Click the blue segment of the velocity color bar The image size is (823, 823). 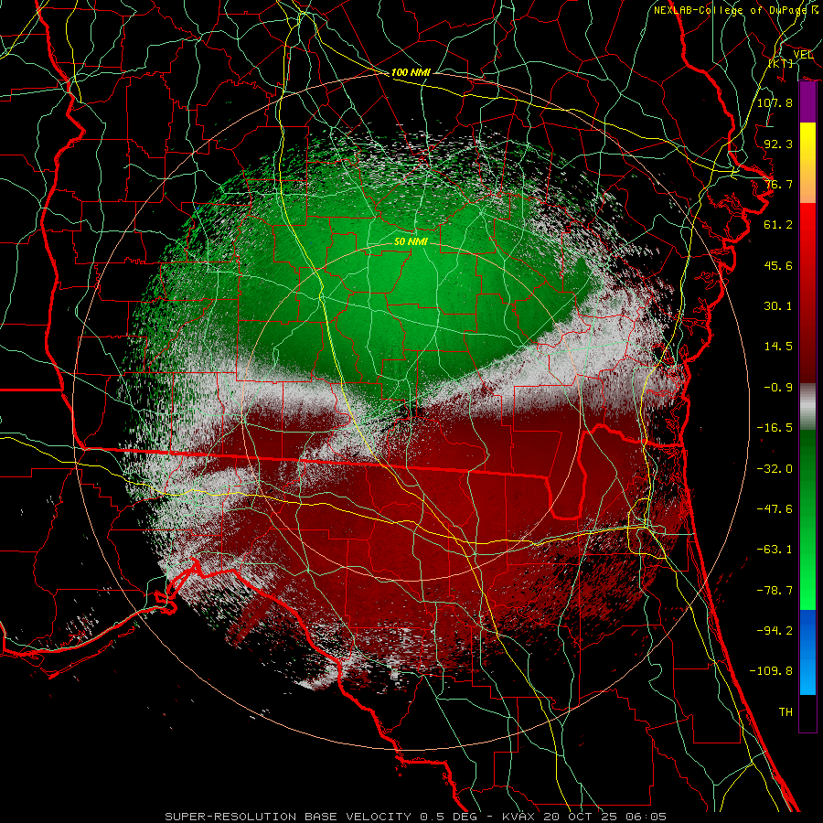point(807,652)
